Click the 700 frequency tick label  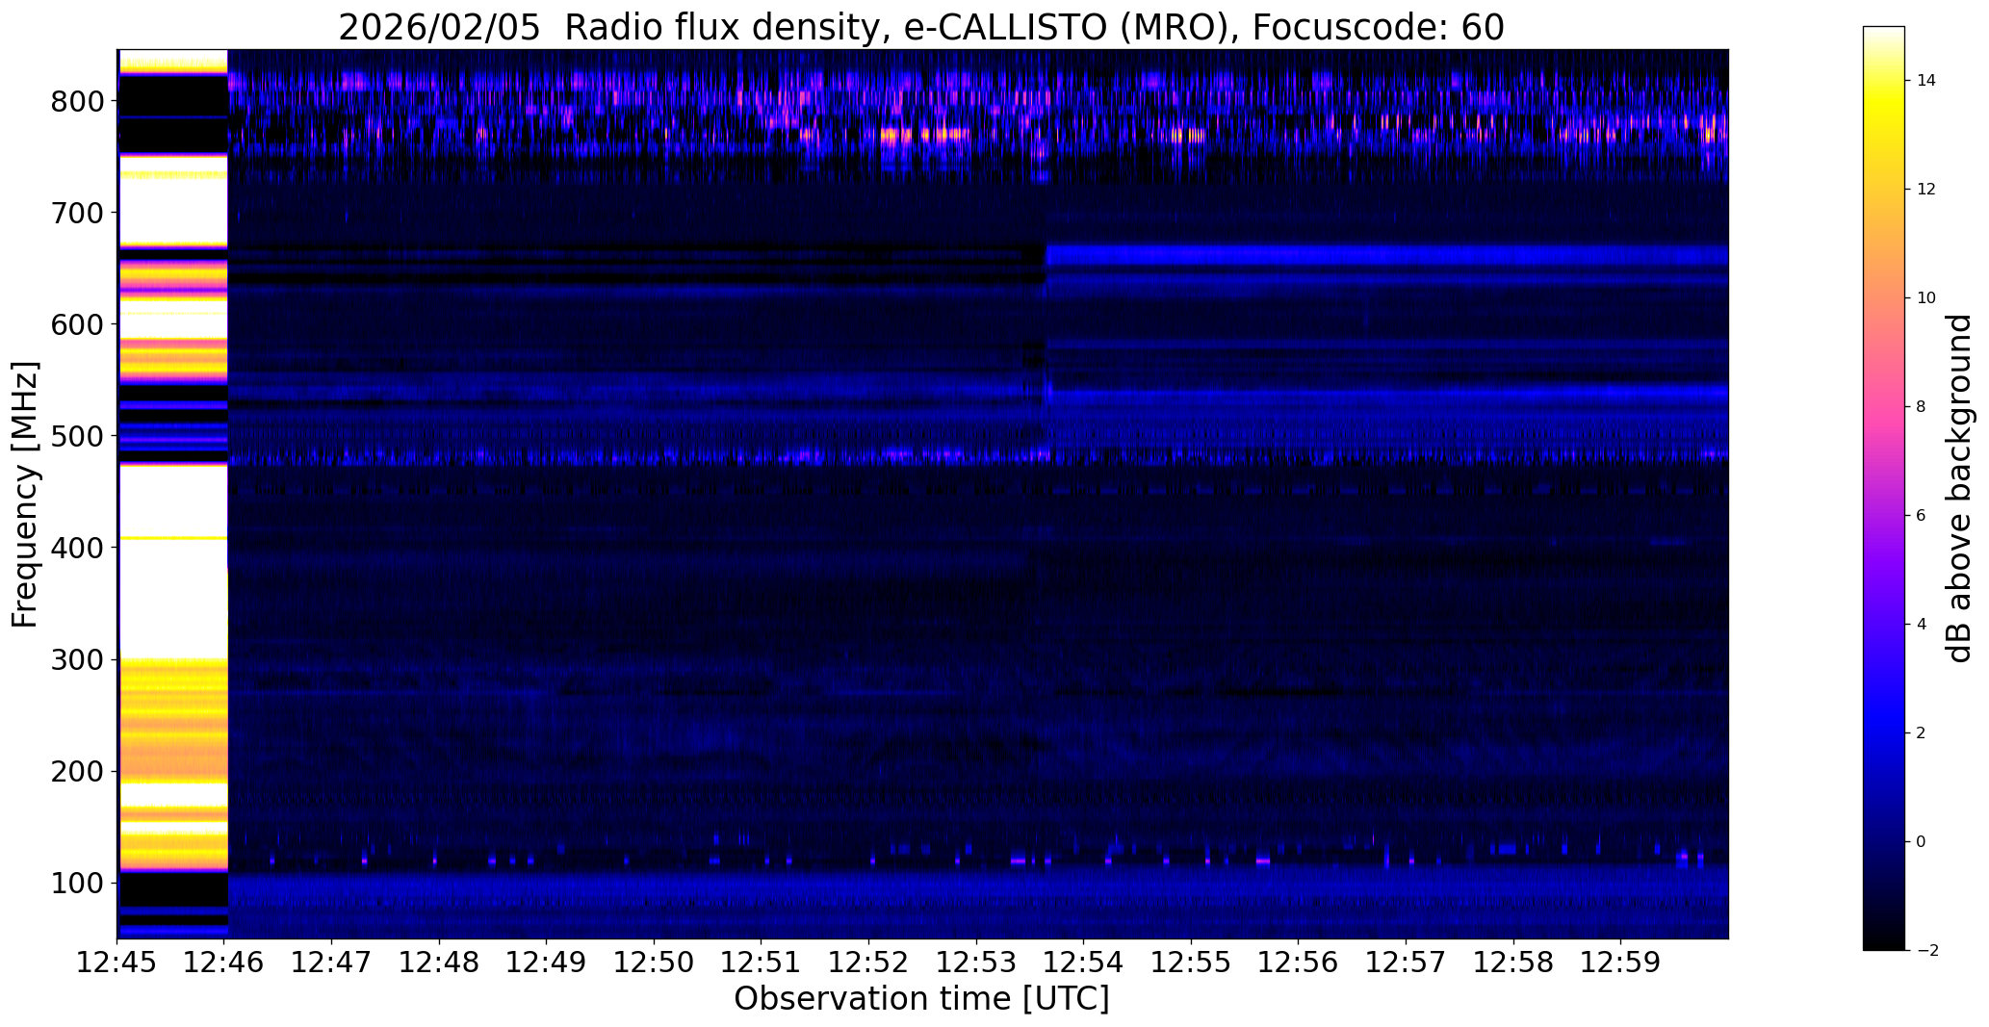pyautogui.click(x=77, y=213)
